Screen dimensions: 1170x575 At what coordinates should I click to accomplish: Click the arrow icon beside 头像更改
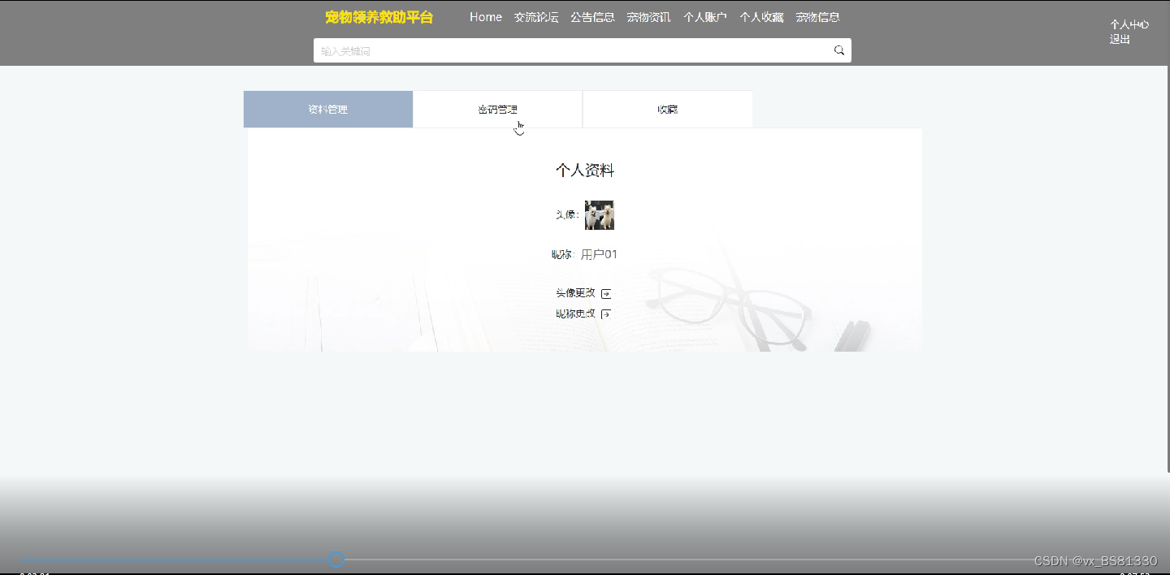click(x=606, y=294)
